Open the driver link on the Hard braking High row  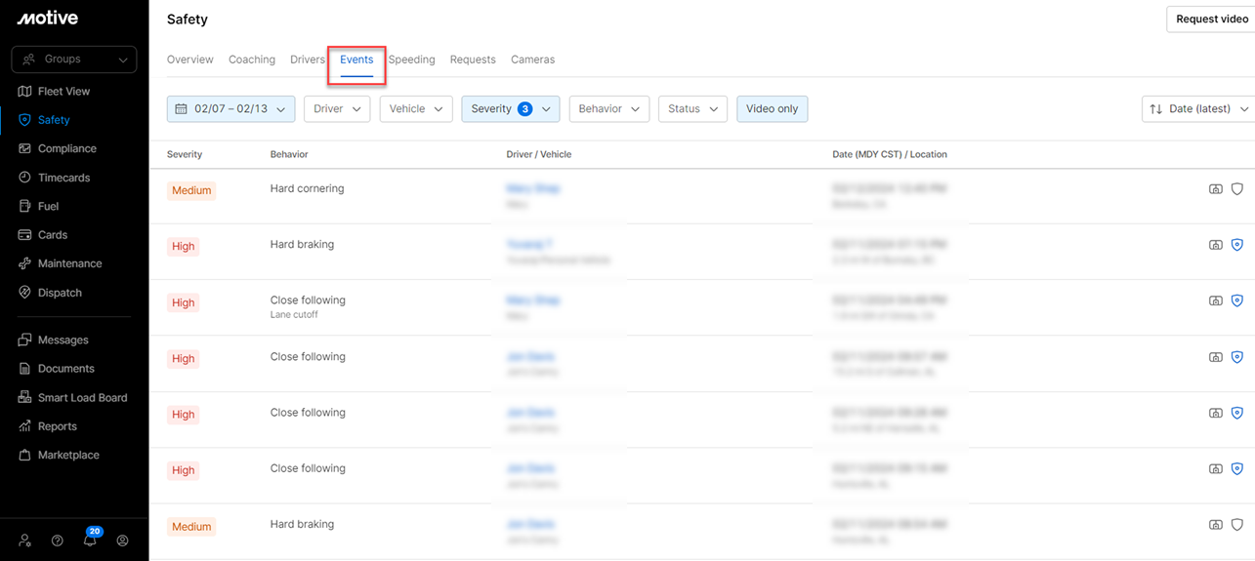529,244
